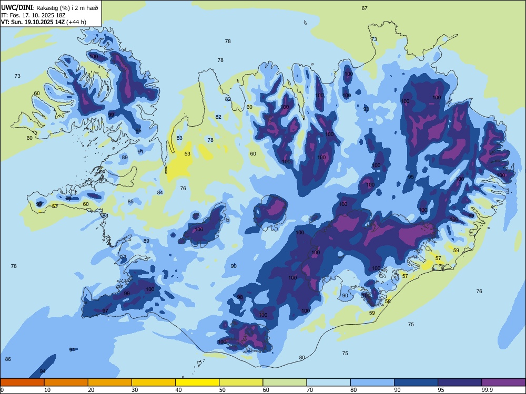Image resolution: width=526 pixels, height=394 pixels.
Task: Click the dark orange 0–10 legend swatch
Action: click(23, 382)
